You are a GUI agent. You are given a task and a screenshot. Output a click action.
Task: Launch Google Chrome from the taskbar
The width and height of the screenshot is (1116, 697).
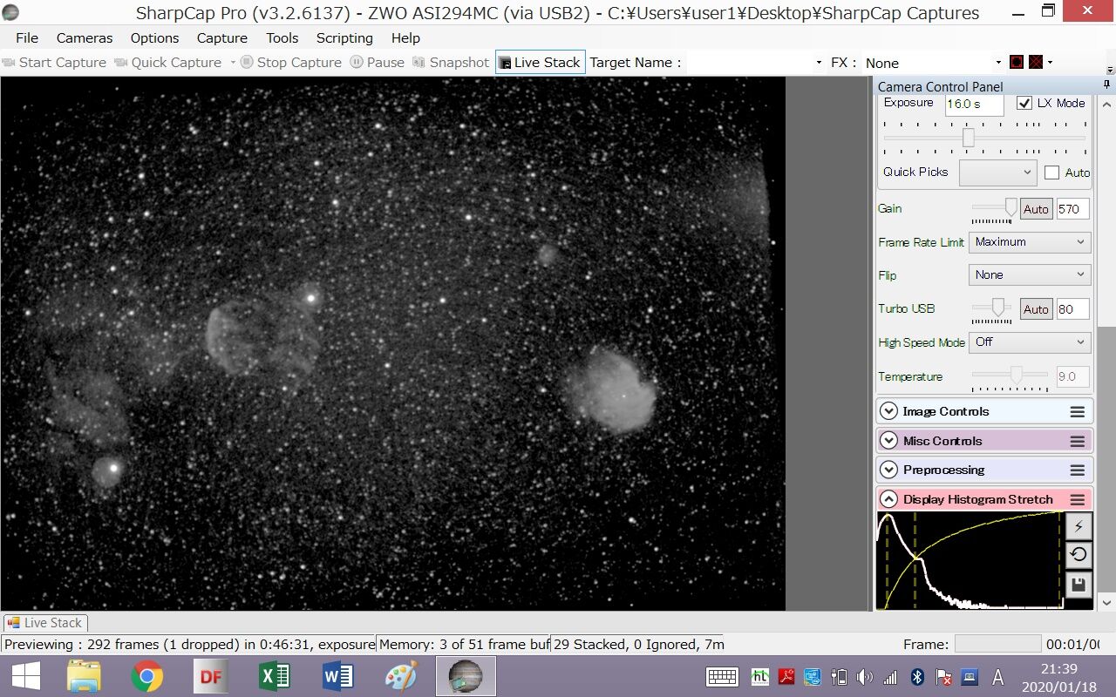[x=146, y=676]
